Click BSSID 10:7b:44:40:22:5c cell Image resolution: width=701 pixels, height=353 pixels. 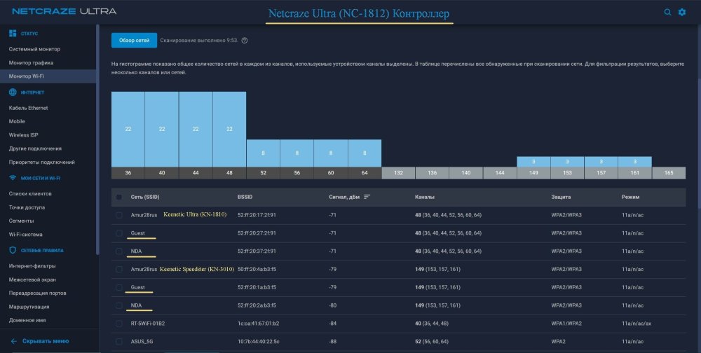pyautogui.click(x=259, y=342)
